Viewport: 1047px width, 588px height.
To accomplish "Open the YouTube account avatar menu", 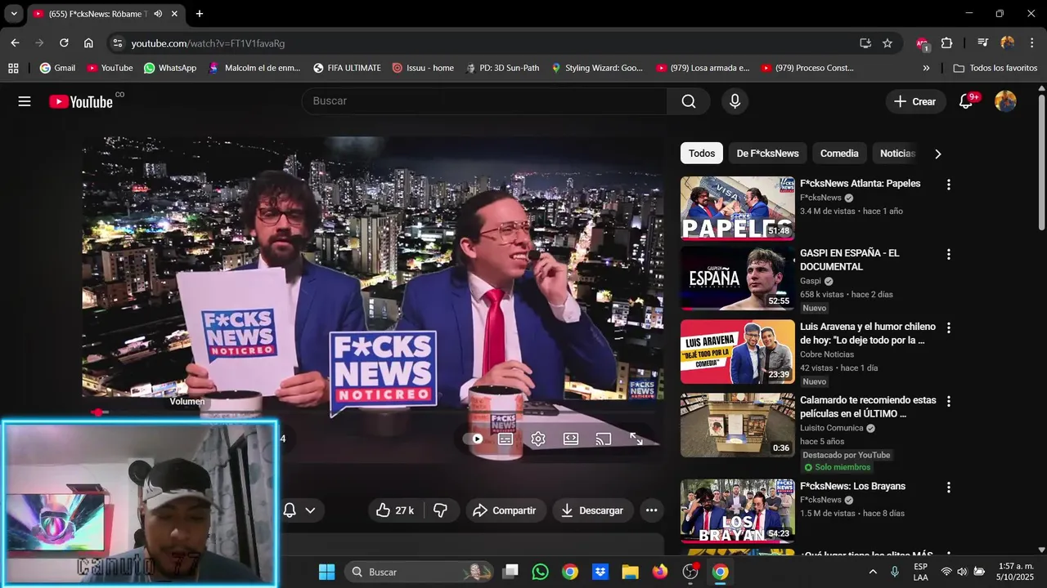I will [1005, 101].
